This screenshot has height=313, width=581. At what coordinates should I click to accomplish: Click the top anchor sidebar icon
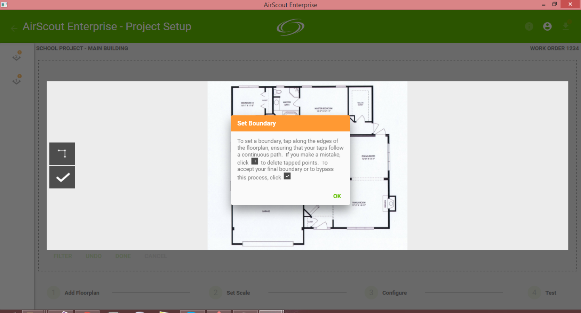(17, 56)
